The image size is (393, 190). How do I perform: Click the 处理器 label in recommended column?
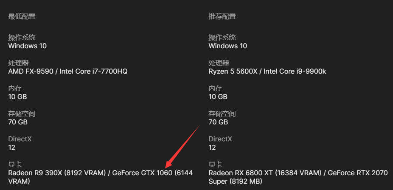pyautogui.click(x=219, y=63)
